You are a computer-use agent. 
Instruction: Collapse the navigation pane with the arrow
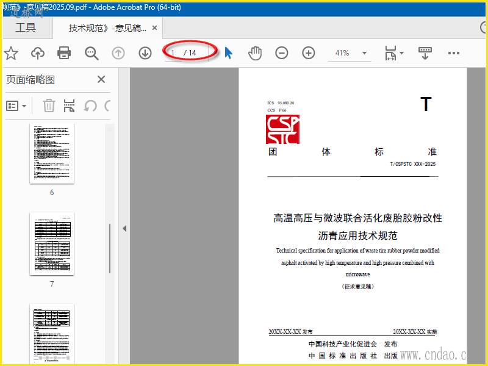coord(124,228)
